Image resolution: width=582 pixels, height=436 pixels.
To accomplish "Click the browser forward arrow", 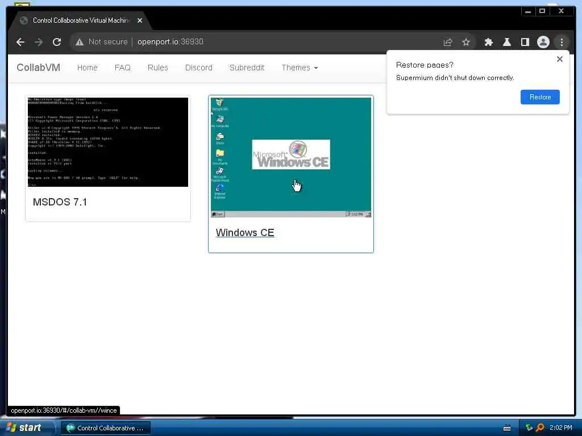I will click(x=39, y=42).
